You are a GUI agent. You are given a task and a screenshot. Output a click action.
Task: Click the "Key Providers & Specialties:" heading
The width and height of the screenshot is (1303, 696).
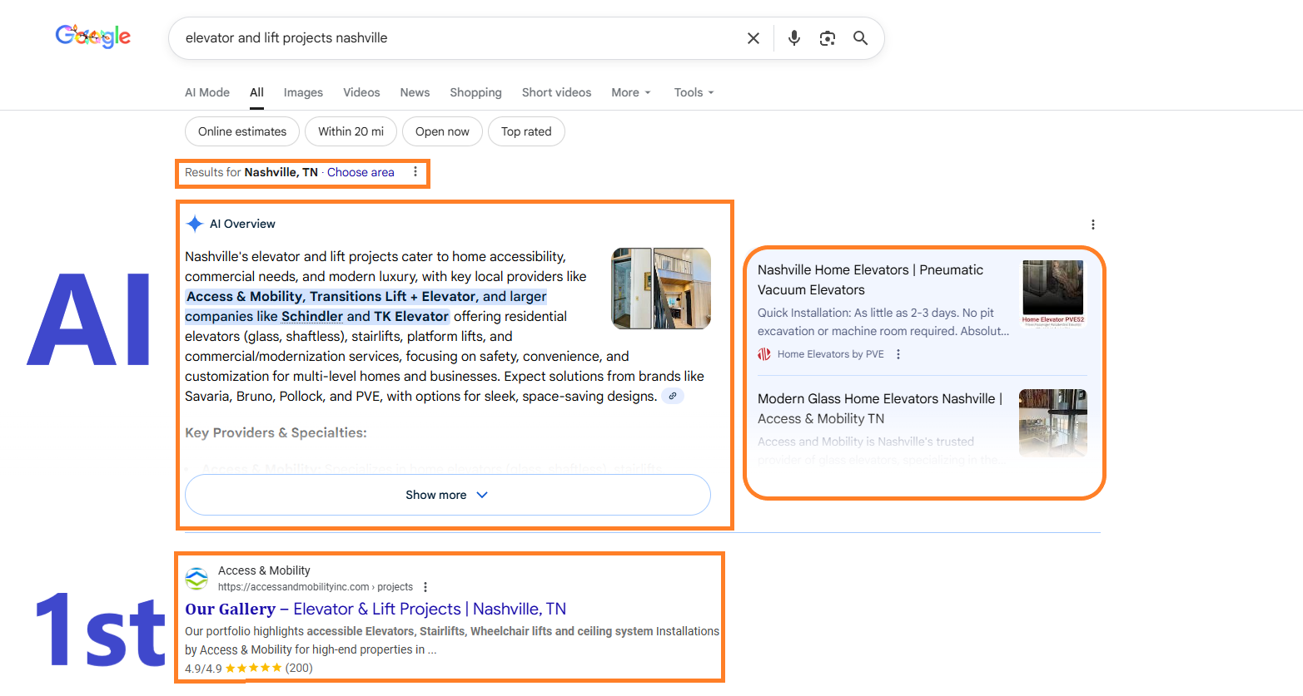(276, 432)
